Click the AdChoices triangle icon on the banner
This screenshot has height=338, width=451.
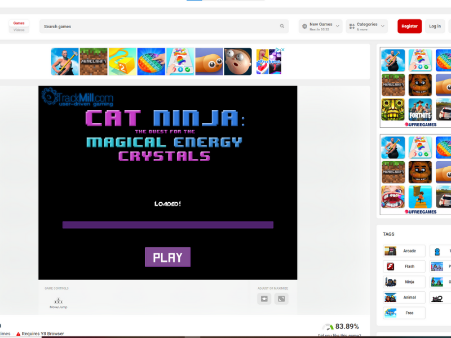278,50
